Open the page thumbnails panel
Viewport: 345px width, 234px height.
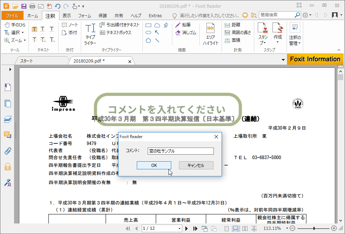click(x=8, y=103)
